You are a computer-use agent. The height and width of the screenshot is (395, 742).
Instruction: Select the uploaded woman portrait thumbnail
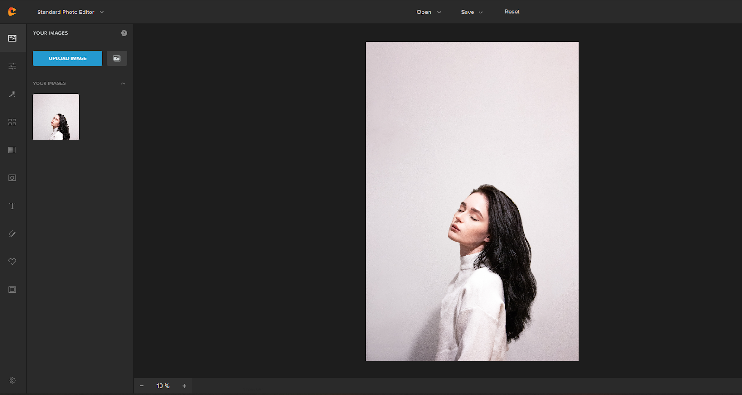56,117
